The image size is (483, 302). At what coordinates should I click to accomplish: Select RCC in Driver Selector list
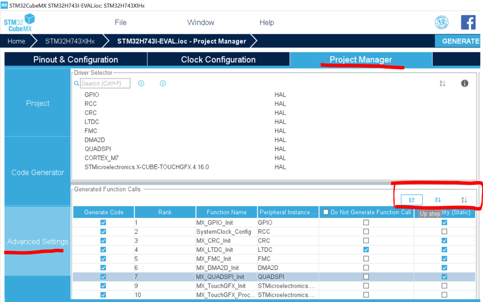tap(90, 104)
